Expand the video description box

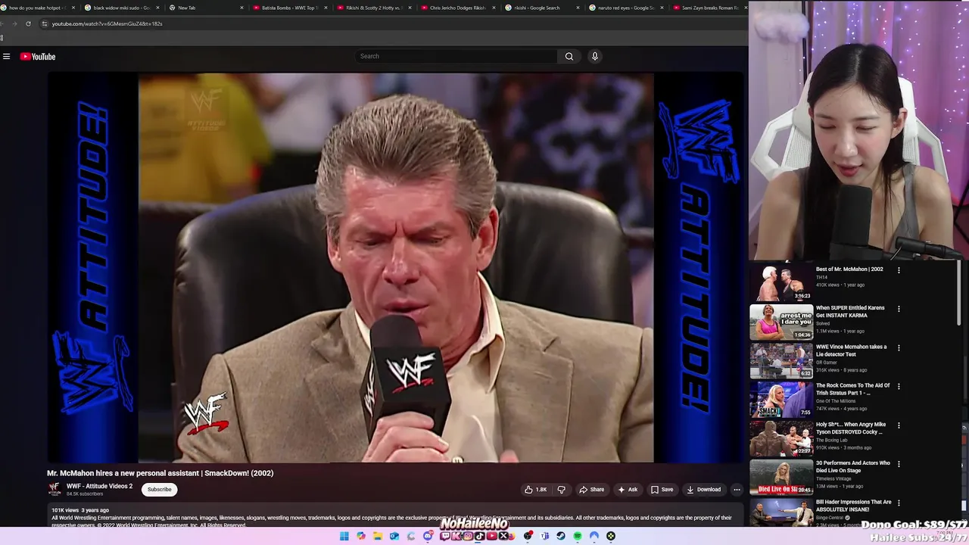pos(394,517)
